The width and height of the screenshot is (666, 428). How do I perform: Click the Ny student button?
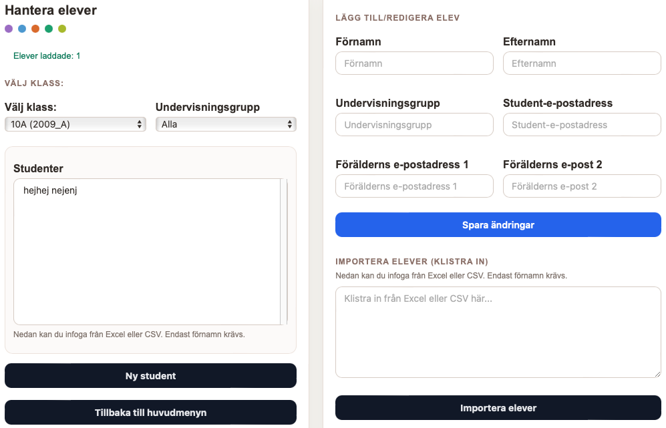(150, 376)
